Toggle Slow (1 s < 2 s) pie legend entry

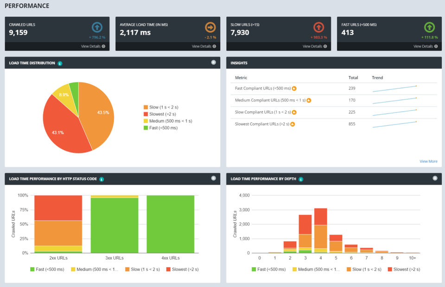[x=161, y=107]
